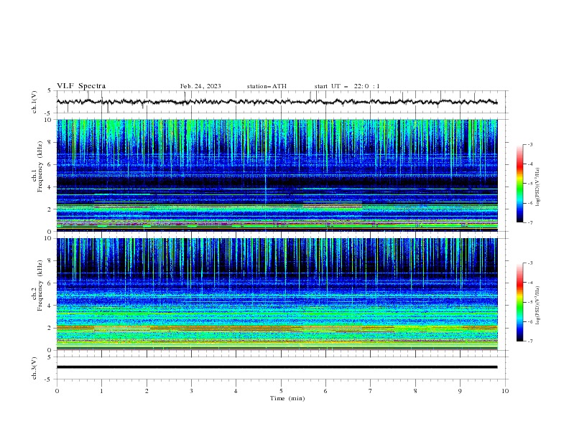Image resolution: width=569 pixels, height=439 pixels.
Task: Click the ch.1 Frequency (kHz) axis label
Action: coord(37,167)
